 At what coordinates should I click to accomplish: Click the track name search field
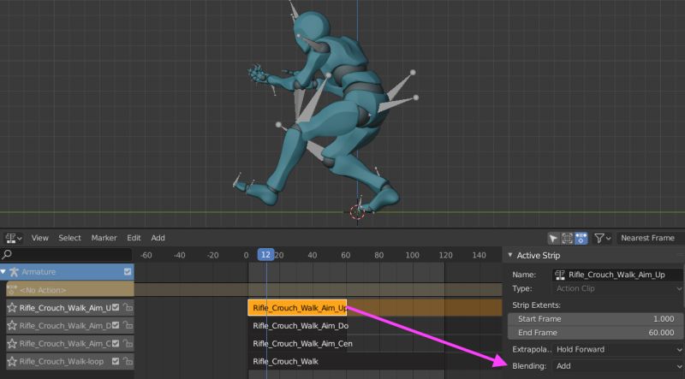click(x=67, y=255)
